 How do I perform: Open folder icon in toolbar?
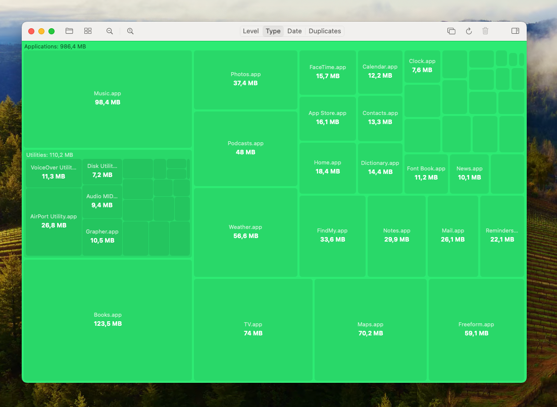coord(69,31)
